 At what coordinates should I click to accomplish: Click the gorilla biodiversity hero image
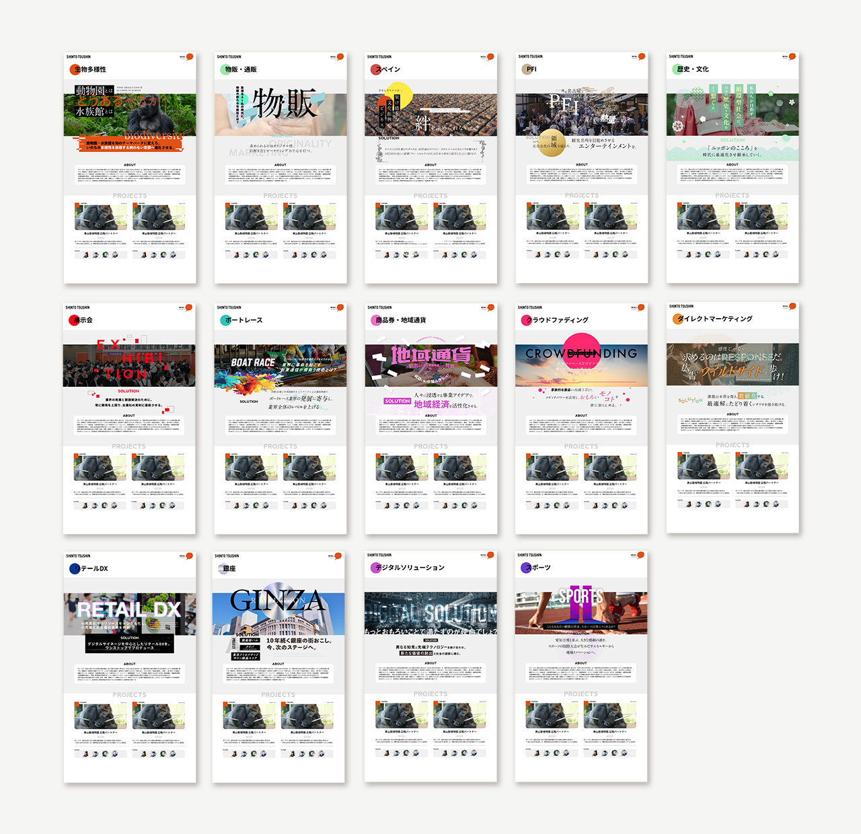[130, 114]
